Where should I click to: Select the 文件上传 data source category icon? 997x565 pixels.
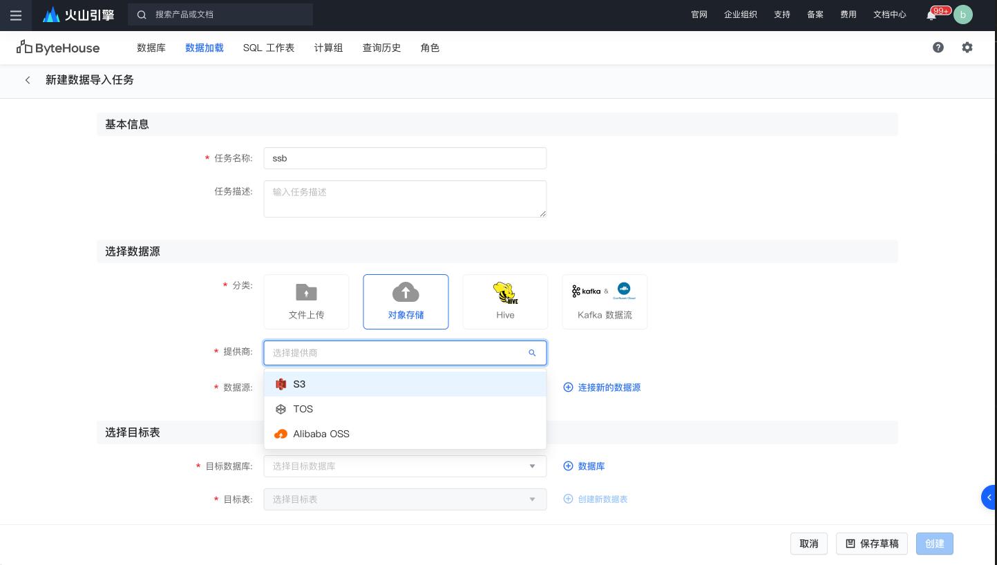pyautogui.click(x=306, y=302)
